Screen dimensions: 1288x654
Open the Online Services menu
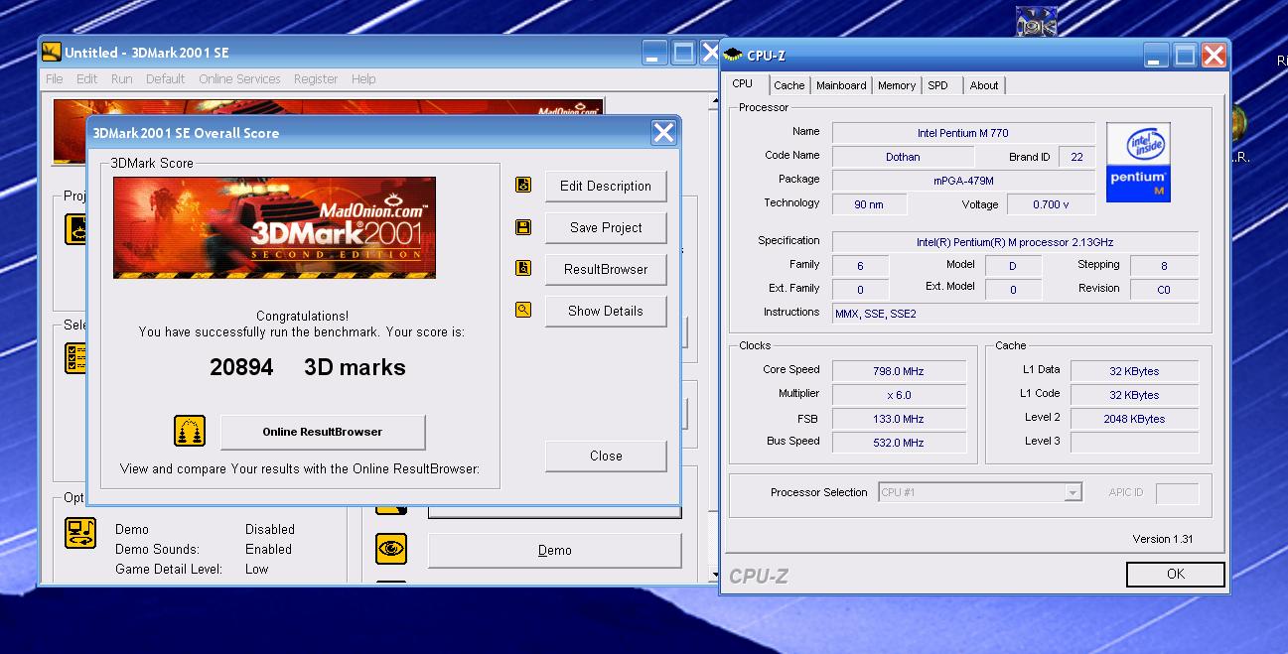click(x=239, y=78)
